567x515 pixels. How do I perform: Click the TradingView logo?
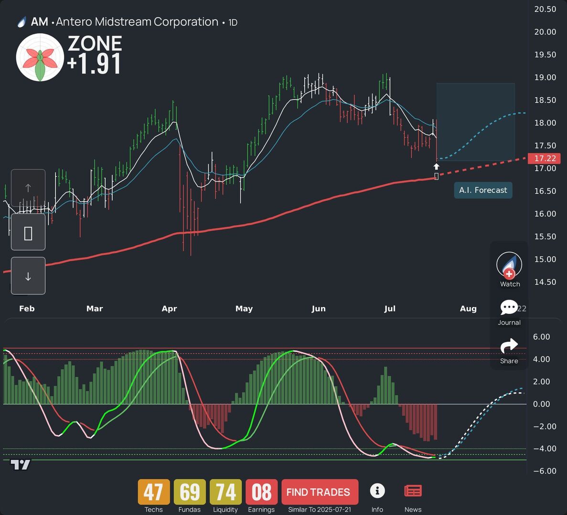[20, 465]
